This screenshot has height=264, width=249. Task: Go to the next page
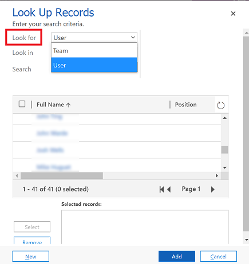tap(213, 189)
